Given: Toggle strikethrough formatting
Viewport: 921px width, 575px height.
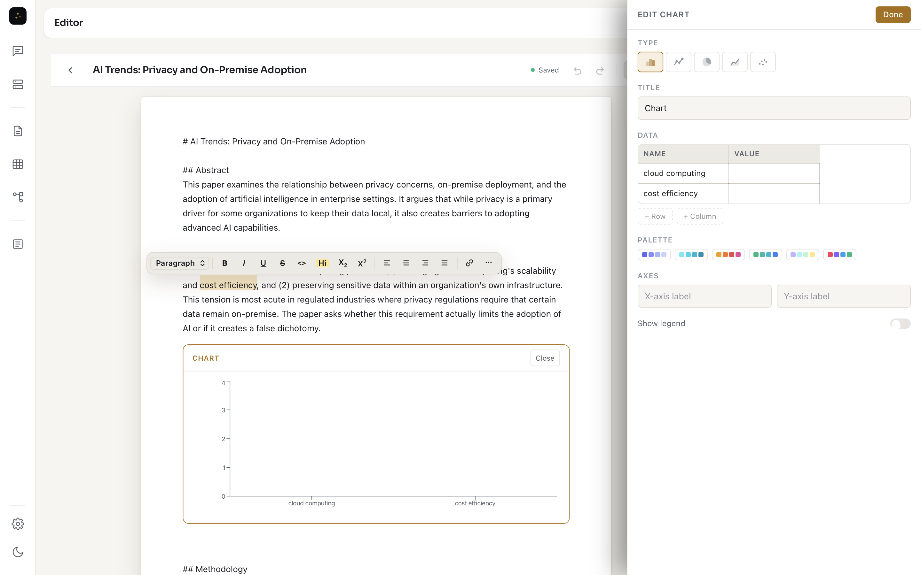Looking at the screenshot, I should click(x=282, y=263).
